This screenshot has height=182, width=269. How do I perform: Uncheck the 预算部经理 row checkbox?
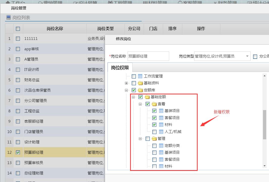tap(18, 152)
